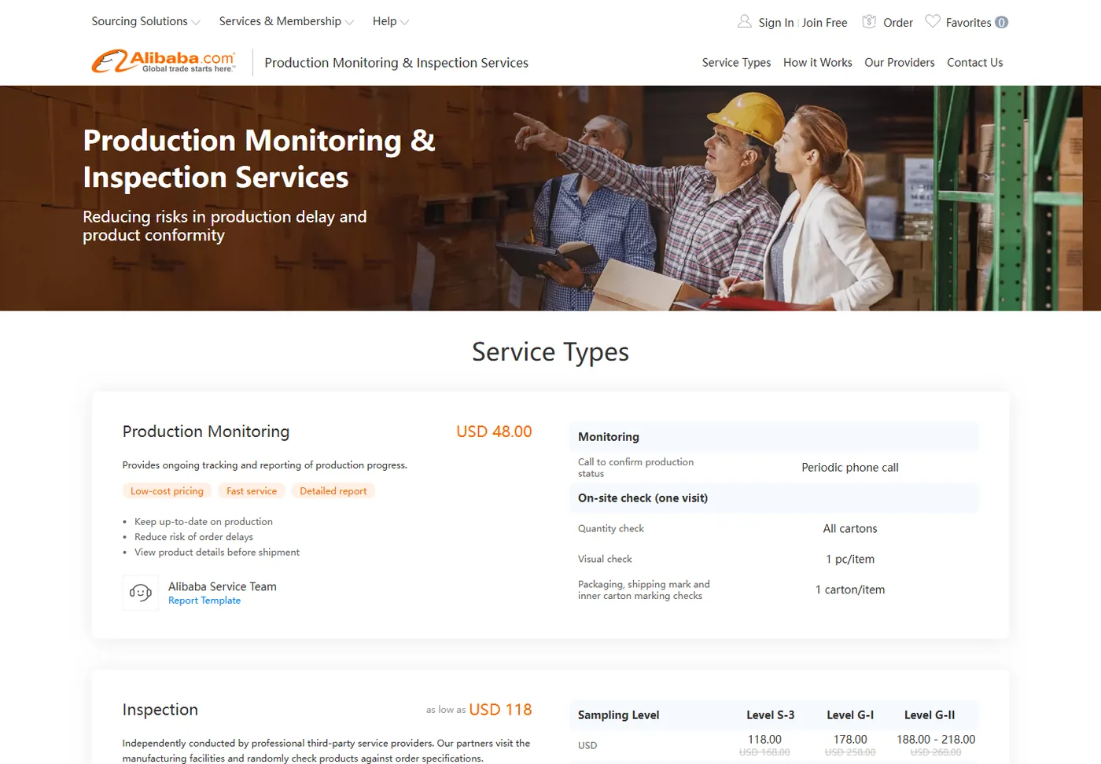Screen dimensions: 1101x764
Task: Click the Low-cost pricing tag
Action: 167,491
